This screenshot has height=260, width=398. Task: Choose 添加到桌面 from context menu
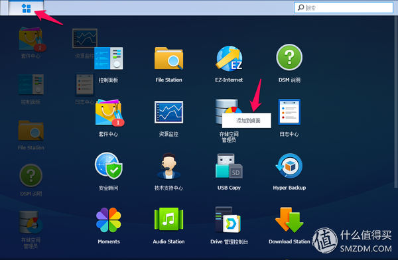pos(247,120)
